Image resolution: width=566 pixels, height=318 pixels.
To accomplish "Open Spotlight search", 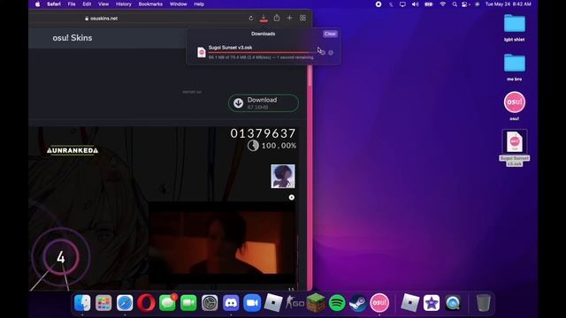I will pyautogui.click(x=455, y=4).
